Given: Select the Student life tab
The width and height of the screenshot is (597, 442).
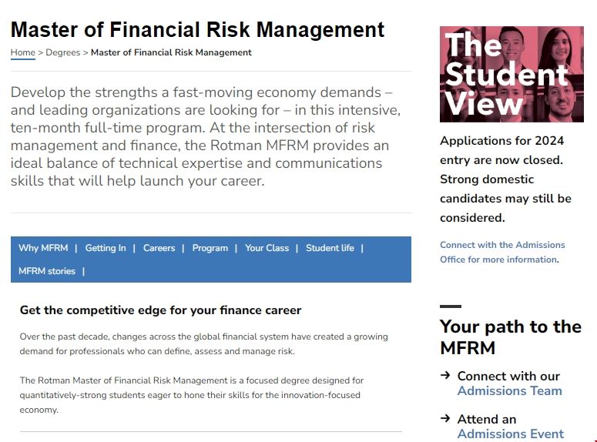Looking at the screenshot, I should pyautogui.click(x=330, y=248).
